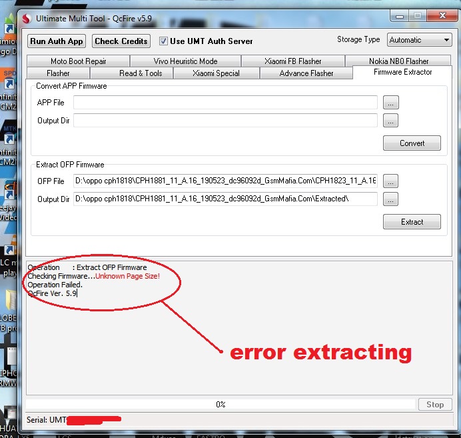The image size is (461, 438).
Task: Browse for an OFP file
Action: pos(390,181)
